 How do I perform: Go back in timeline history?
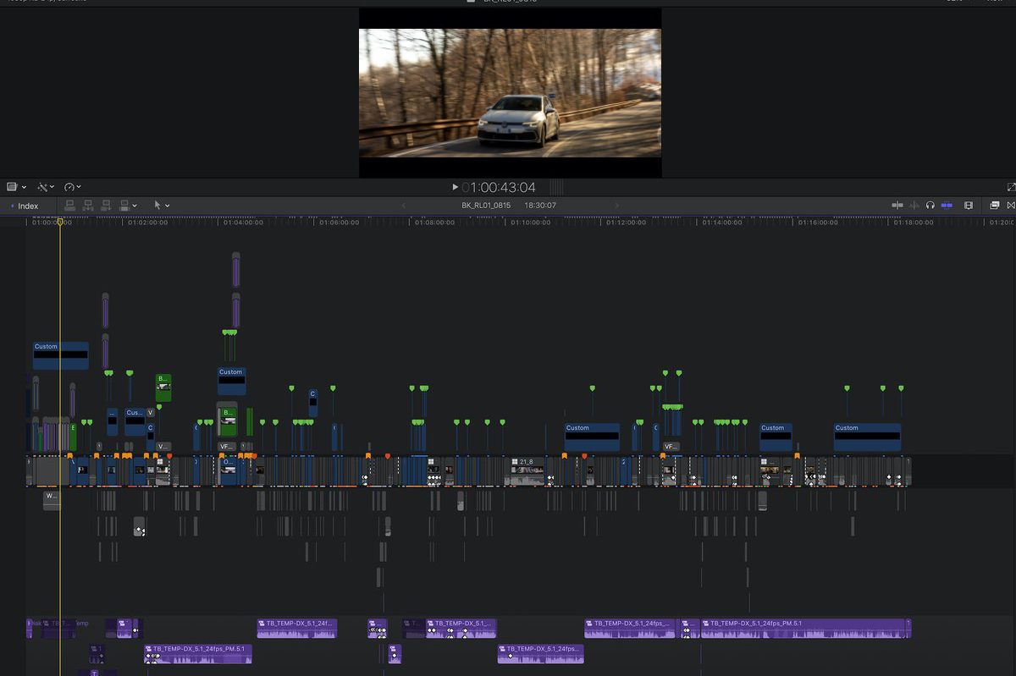click(404, 206)
